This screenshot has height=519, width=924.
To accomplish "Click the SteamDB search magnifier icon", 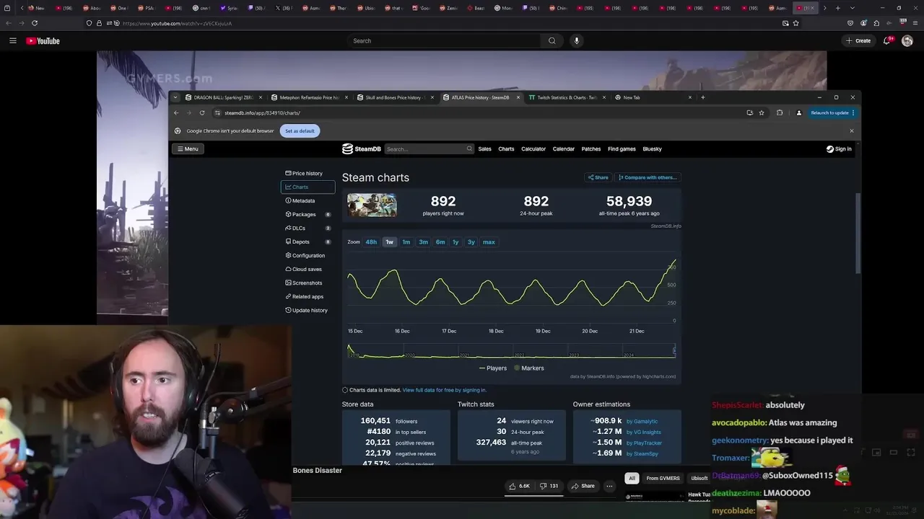I will 469,149.
